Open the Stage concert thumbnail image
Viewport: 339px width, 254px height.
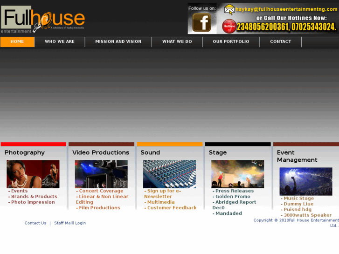tap(238, 174)
